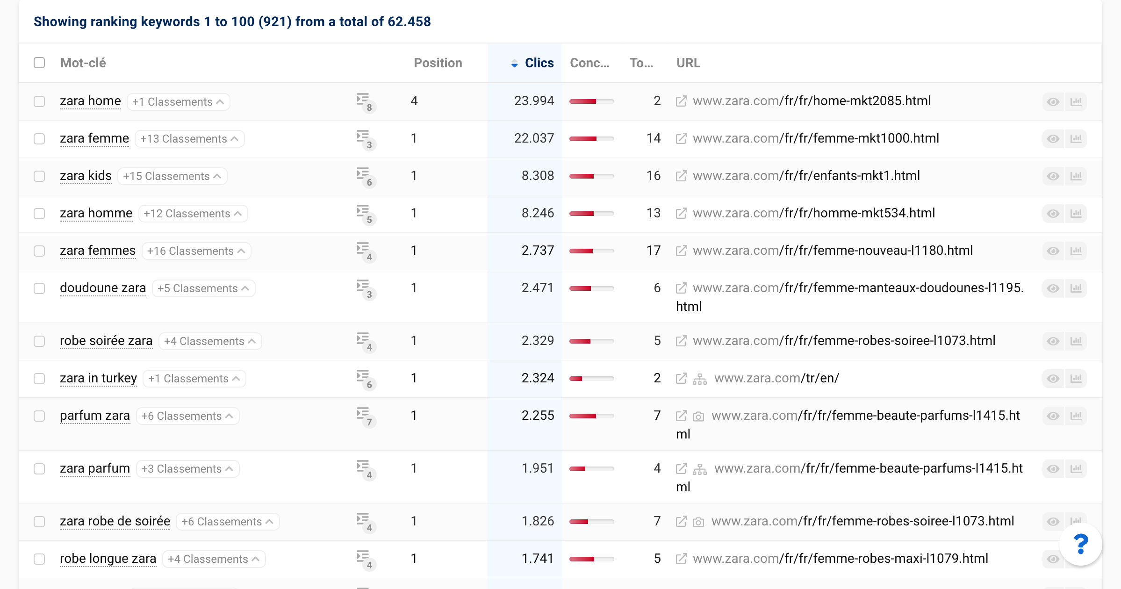Show history chart for zara homme

[1076, 214]
